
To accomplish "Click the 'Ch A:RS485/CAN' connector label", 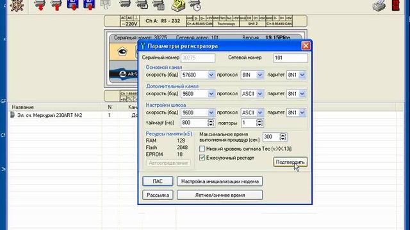I will point(199,24).
